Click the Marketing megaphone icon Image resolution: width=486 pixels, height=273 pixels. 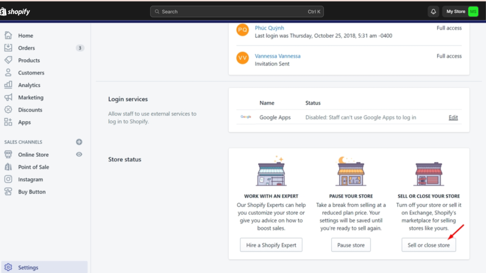point(8,97)
